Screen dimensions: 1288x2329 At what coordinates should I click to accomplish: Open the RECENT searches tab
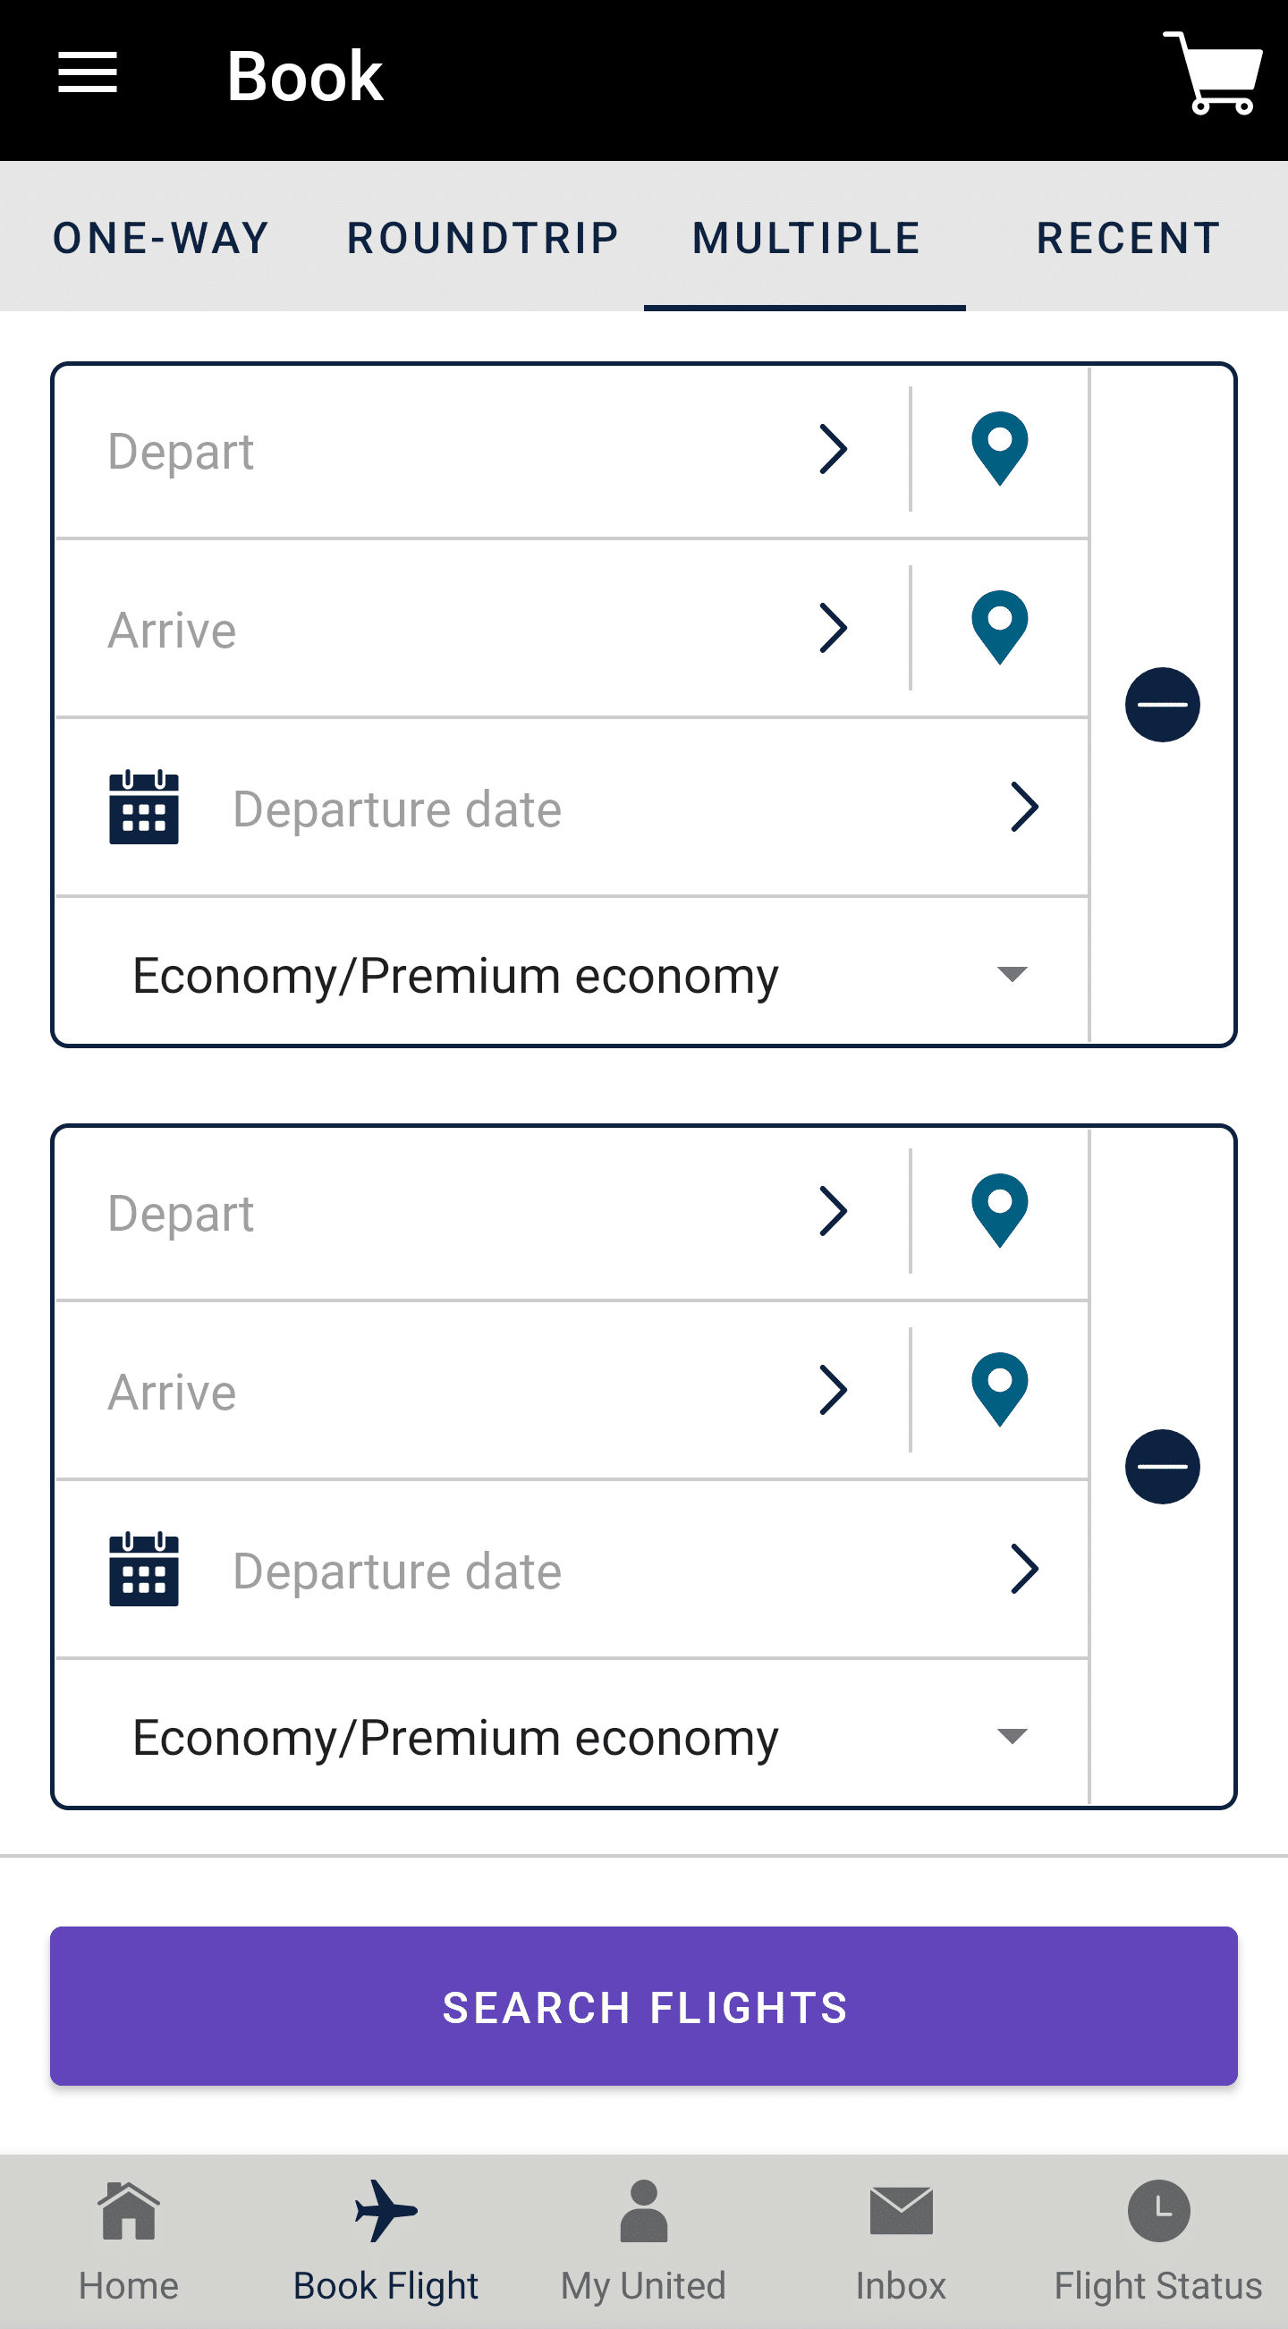click(1128, 239)
